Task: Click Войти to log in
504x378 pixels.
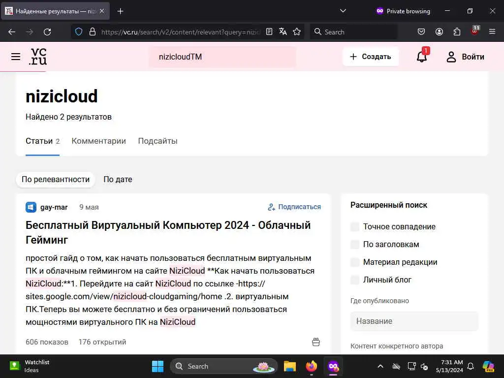Action: [465, 57]
